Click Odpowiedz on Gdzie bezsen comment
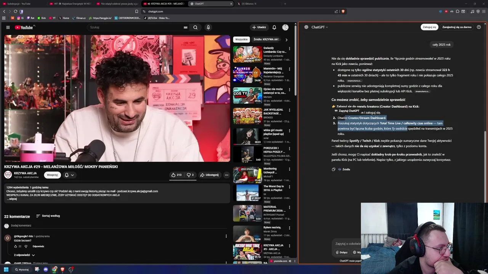The height and width of the screenshot is (274, 488). pyautogui.click(x=39, y=247)
